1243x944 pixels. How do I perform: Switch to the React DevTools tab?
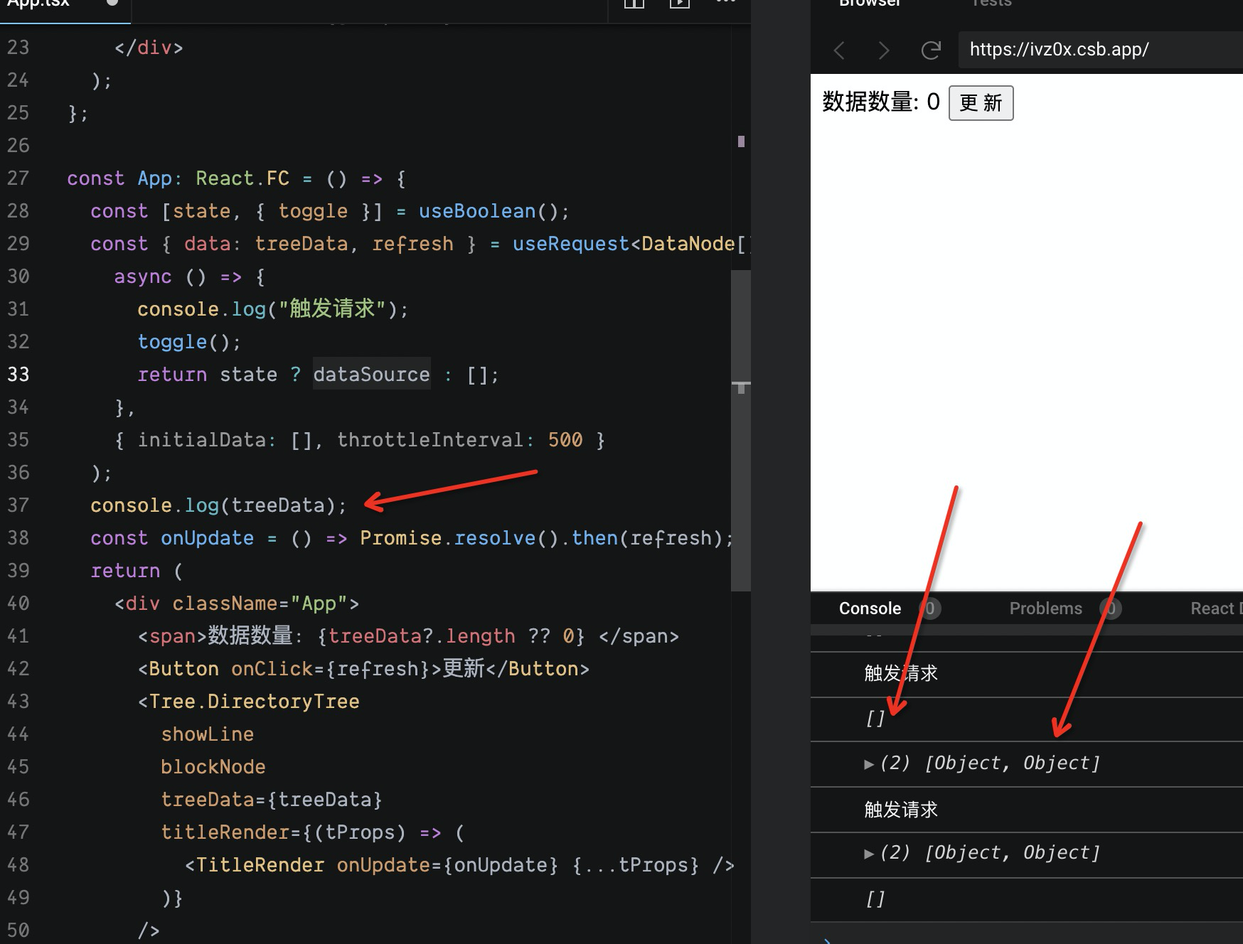tap(1217, 608)
